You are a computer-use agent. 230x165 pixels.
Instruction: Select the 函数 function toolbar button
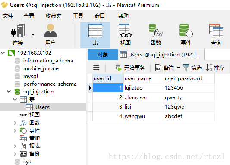(x=156, y=35)
